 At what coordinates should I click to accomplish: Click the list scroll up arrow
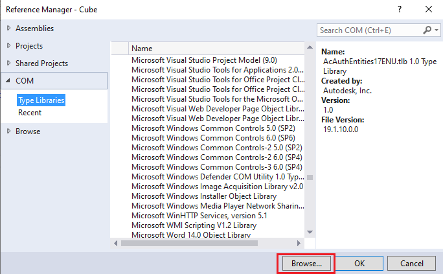click(x=310, y=47)
